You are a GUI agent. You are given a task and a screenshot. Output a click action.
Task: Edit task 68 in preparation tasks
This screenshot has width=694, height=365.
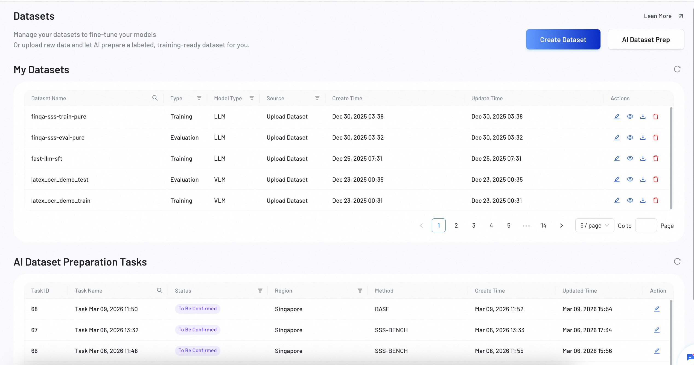coord(657,309)
